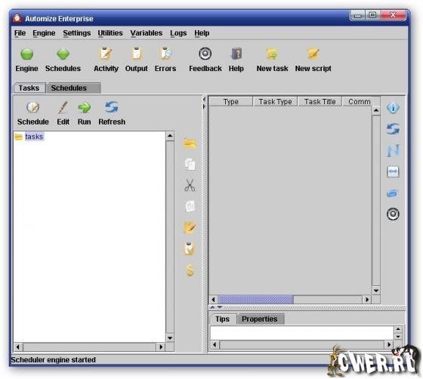Open the Errors log viewer icon
This screenshot has height=379, width=423.
tap(165, 54)
